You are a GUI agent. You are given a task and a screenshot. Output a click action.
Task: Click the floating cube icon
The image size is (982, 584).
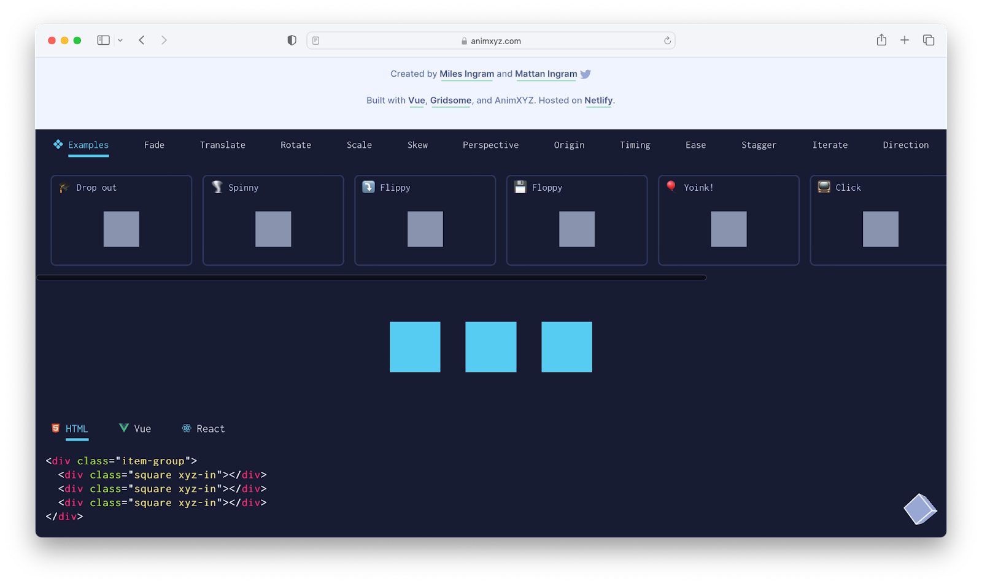coord(919,509)
